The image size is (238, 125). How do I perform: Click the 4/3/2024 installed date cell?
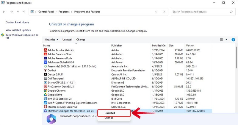(x=157, y=66)
